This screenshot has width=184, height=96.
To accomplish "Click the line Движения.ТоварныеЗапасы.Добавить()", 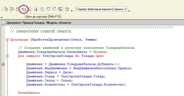I will coord(73,64).
